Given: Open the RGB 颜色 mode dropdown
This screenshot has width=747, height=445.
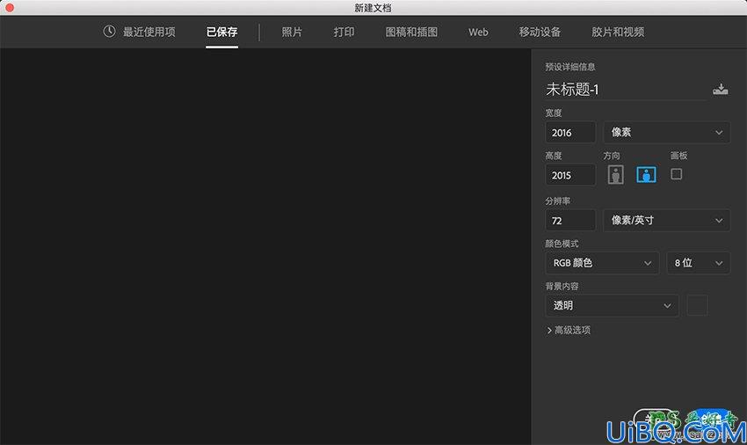Looking at the screenshot, I should click(602, 263).
